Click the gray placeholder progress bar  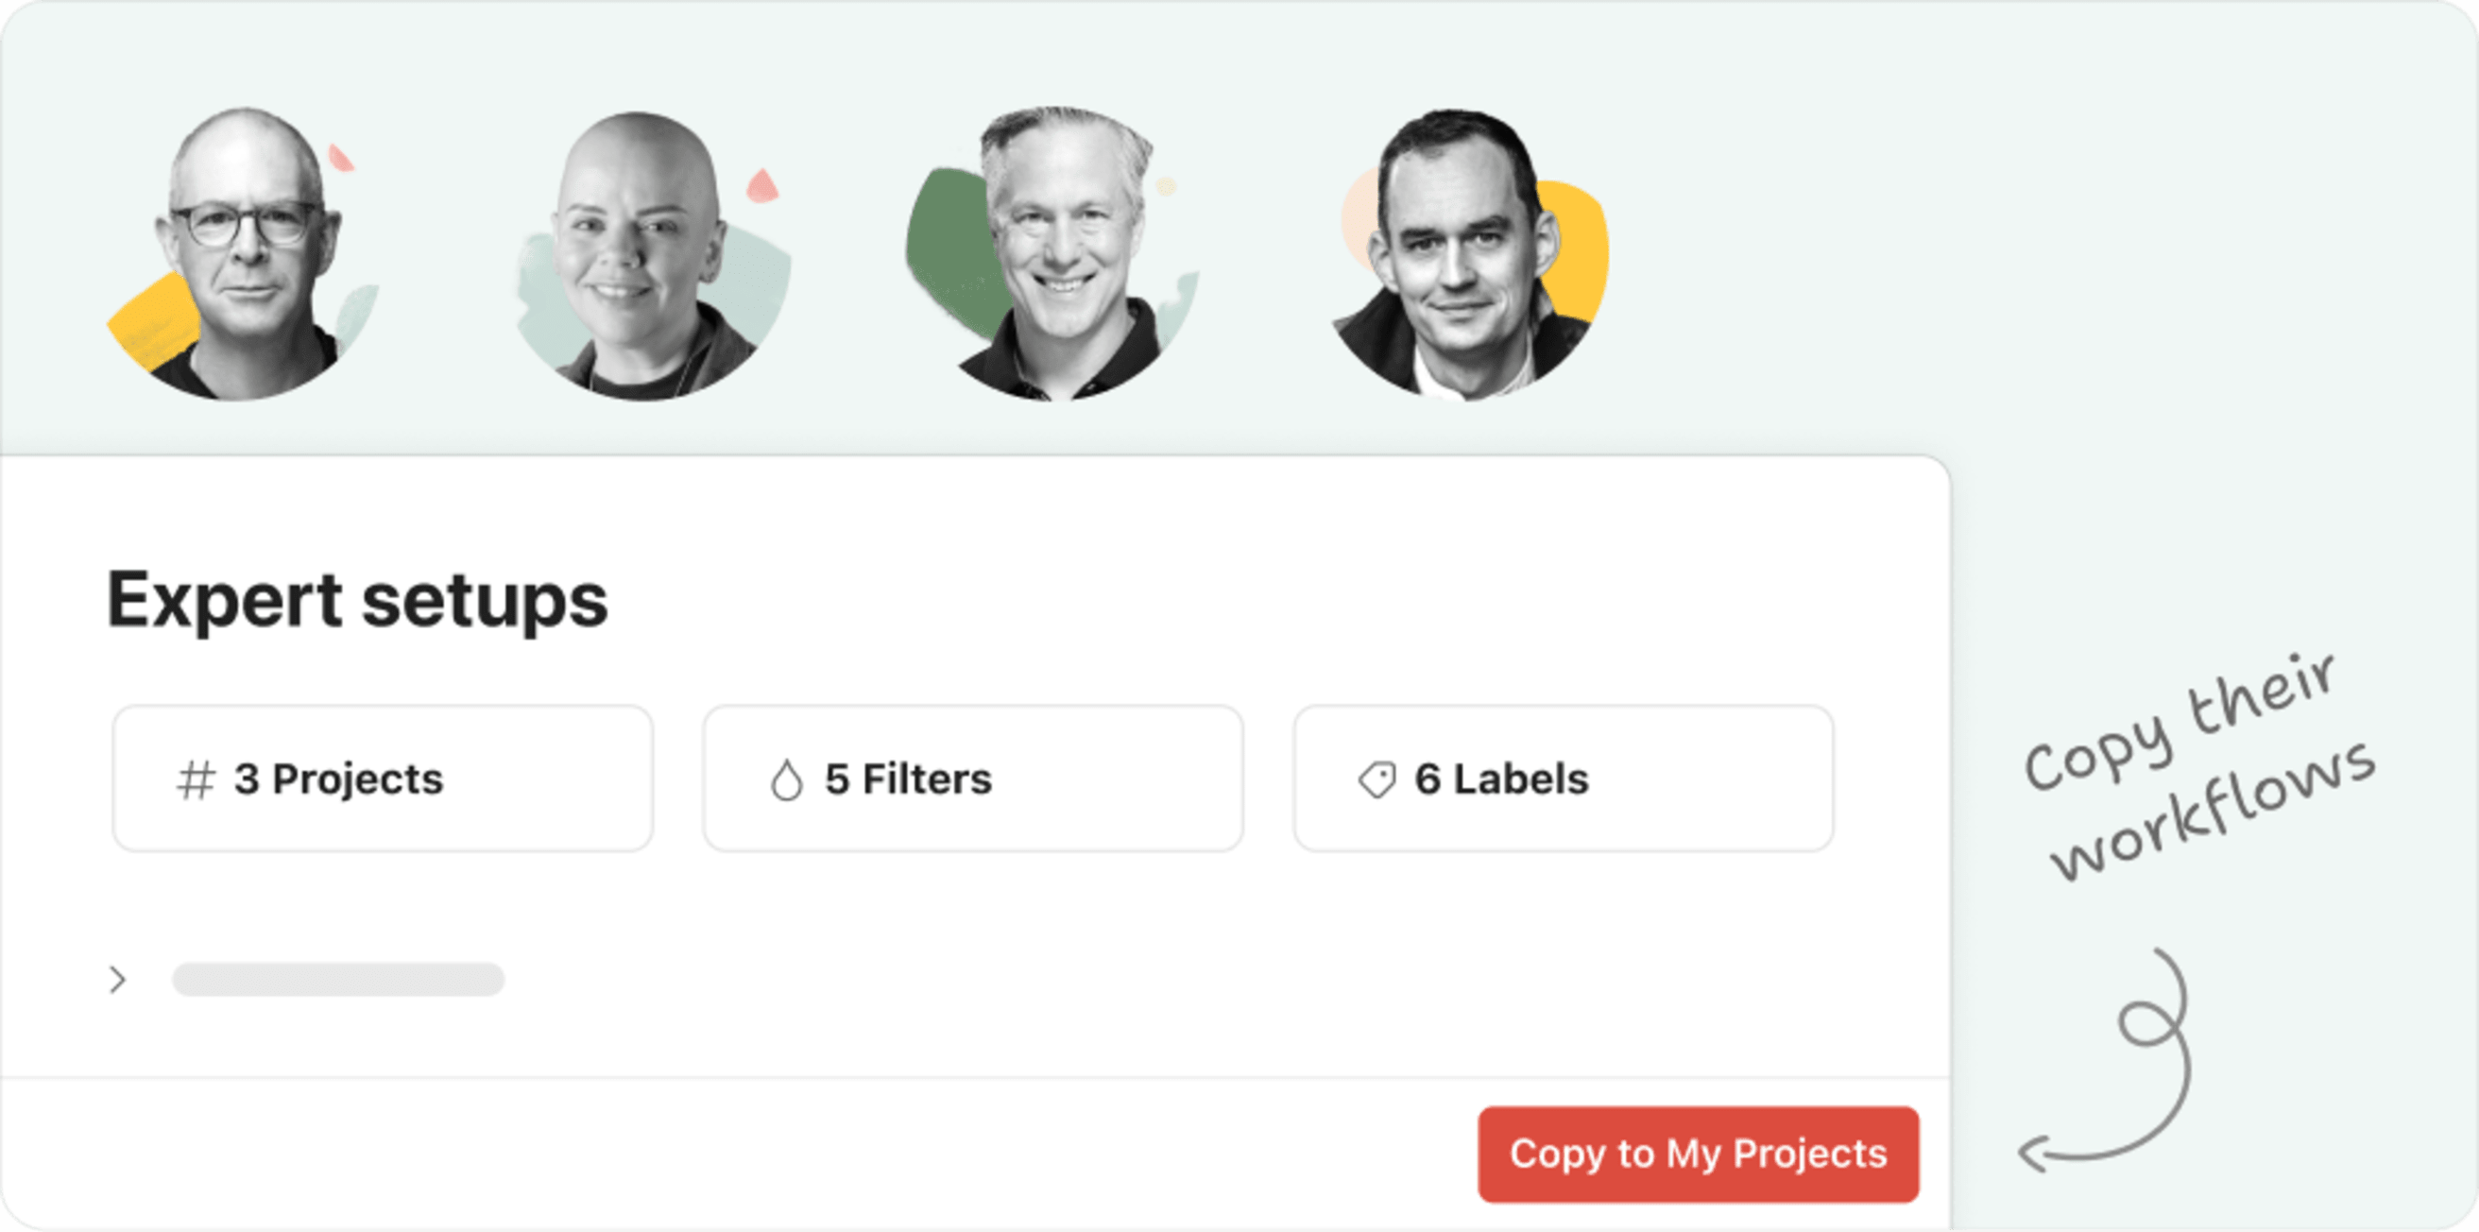tap(337, 980)
